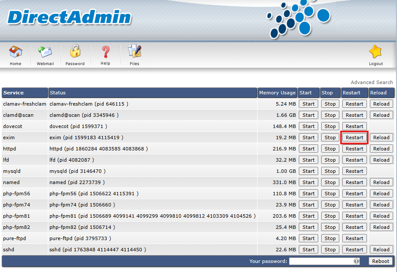Restart the pure-ftpd service
This screenshot has width=397, height=272.
click(354, 238)
